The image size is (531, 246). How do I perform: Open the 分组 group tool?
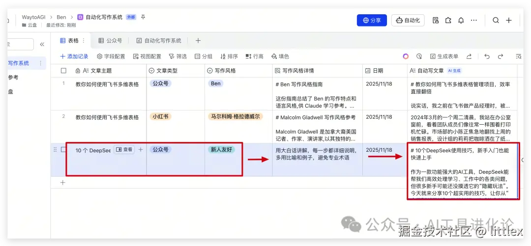[x=204, y=56]
